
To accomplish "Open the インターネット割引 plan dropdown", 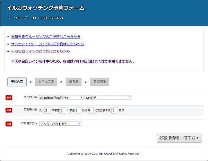I will [x=60, y=124].
